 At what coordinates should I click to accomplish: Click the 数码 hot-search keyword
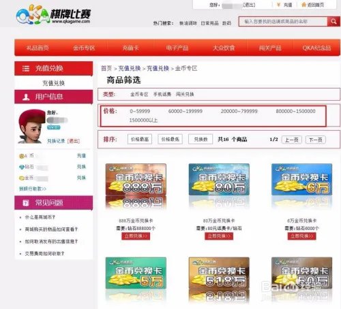click(226, 23)
